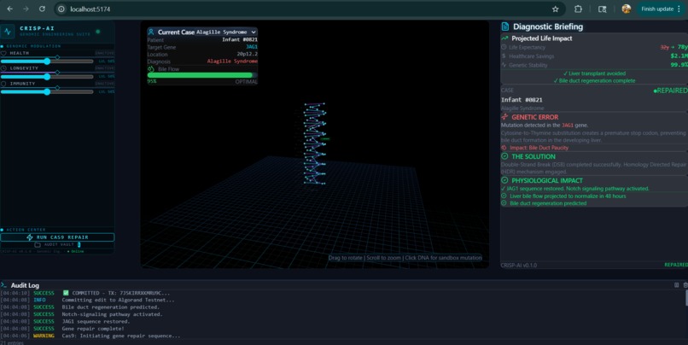Click the terminal icon beside Audit Log

pos(3,285)
